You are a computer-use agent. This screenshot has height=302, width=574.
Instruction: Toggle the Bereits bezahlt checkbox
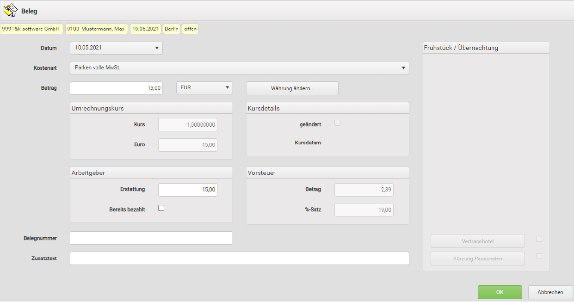tap(161, 208)
